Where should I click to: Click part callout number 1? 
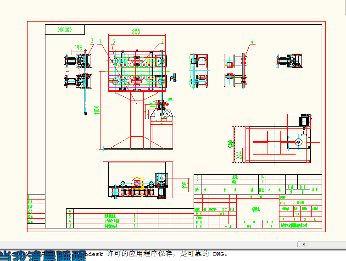click(x=100, y=41)
